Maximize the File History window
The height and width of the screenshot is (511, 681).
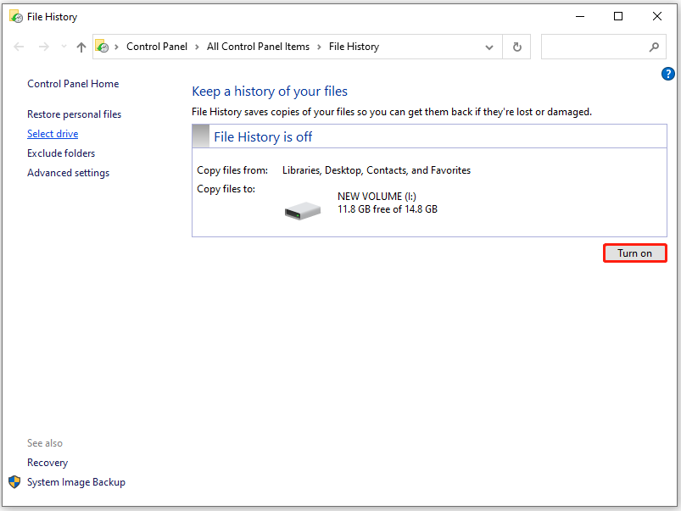(x=618, y=16)
